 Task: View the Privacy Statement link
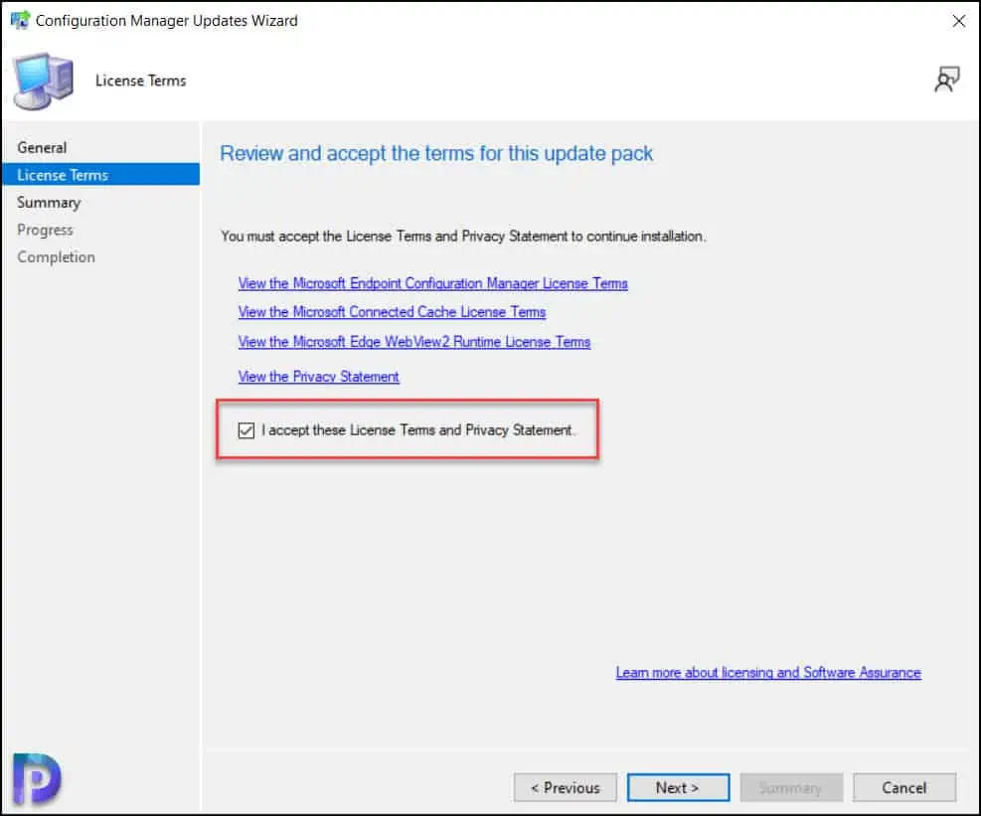318,376
